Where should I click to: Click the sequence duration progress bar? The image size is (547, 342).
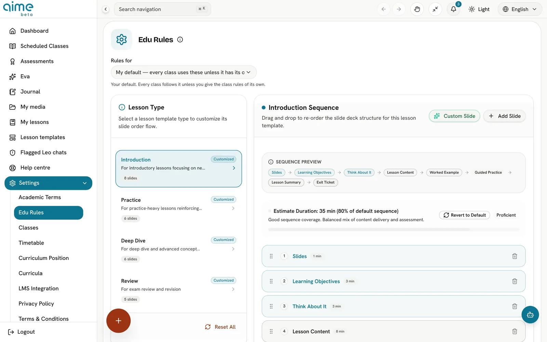click(393, 230)
